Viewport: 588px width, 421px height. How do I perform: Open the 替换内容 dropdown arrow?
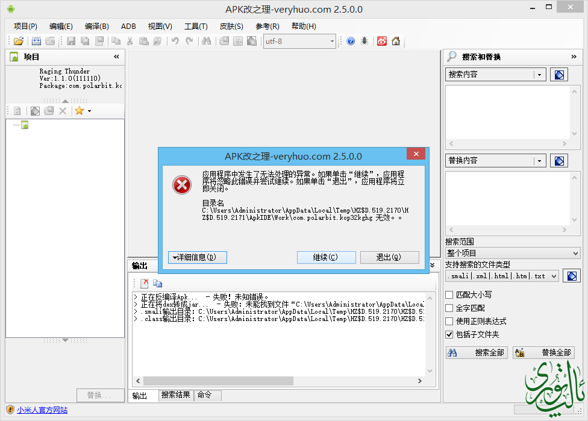point(540,161)
